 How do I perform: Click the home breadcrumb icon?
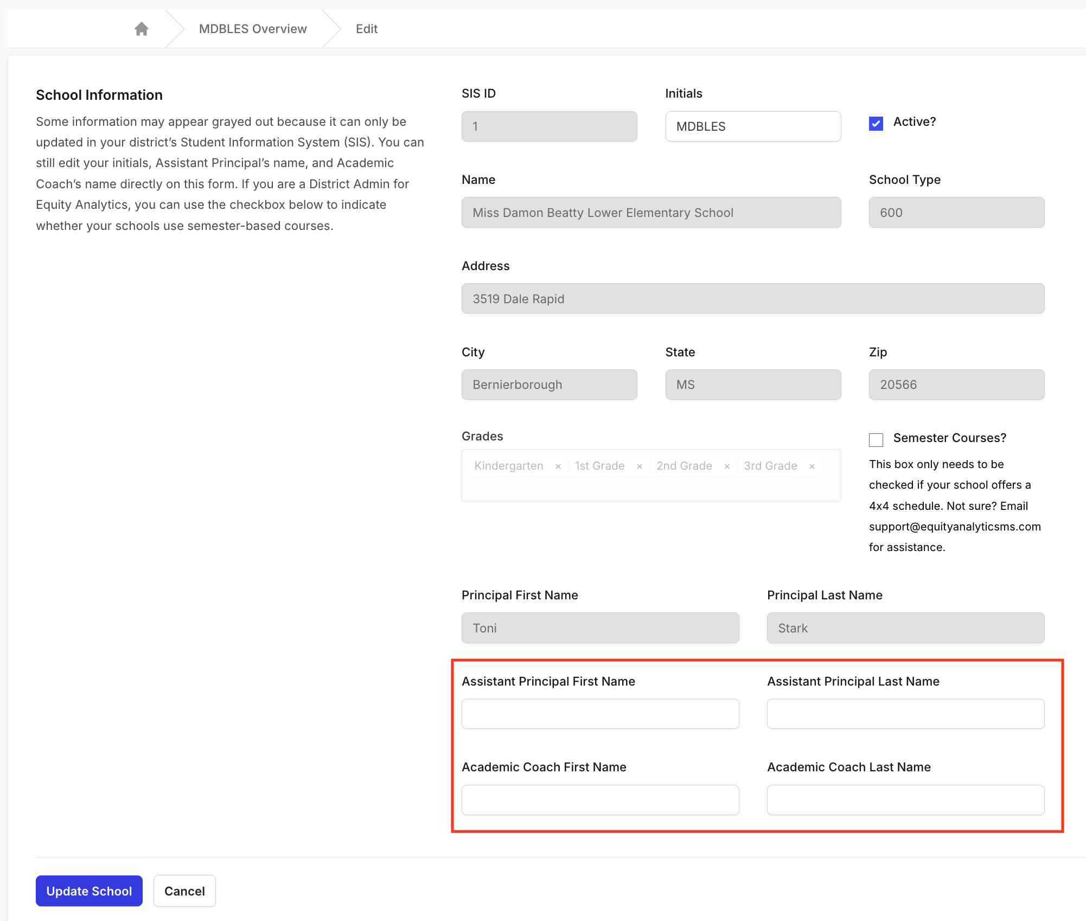(x=142, y=29)
